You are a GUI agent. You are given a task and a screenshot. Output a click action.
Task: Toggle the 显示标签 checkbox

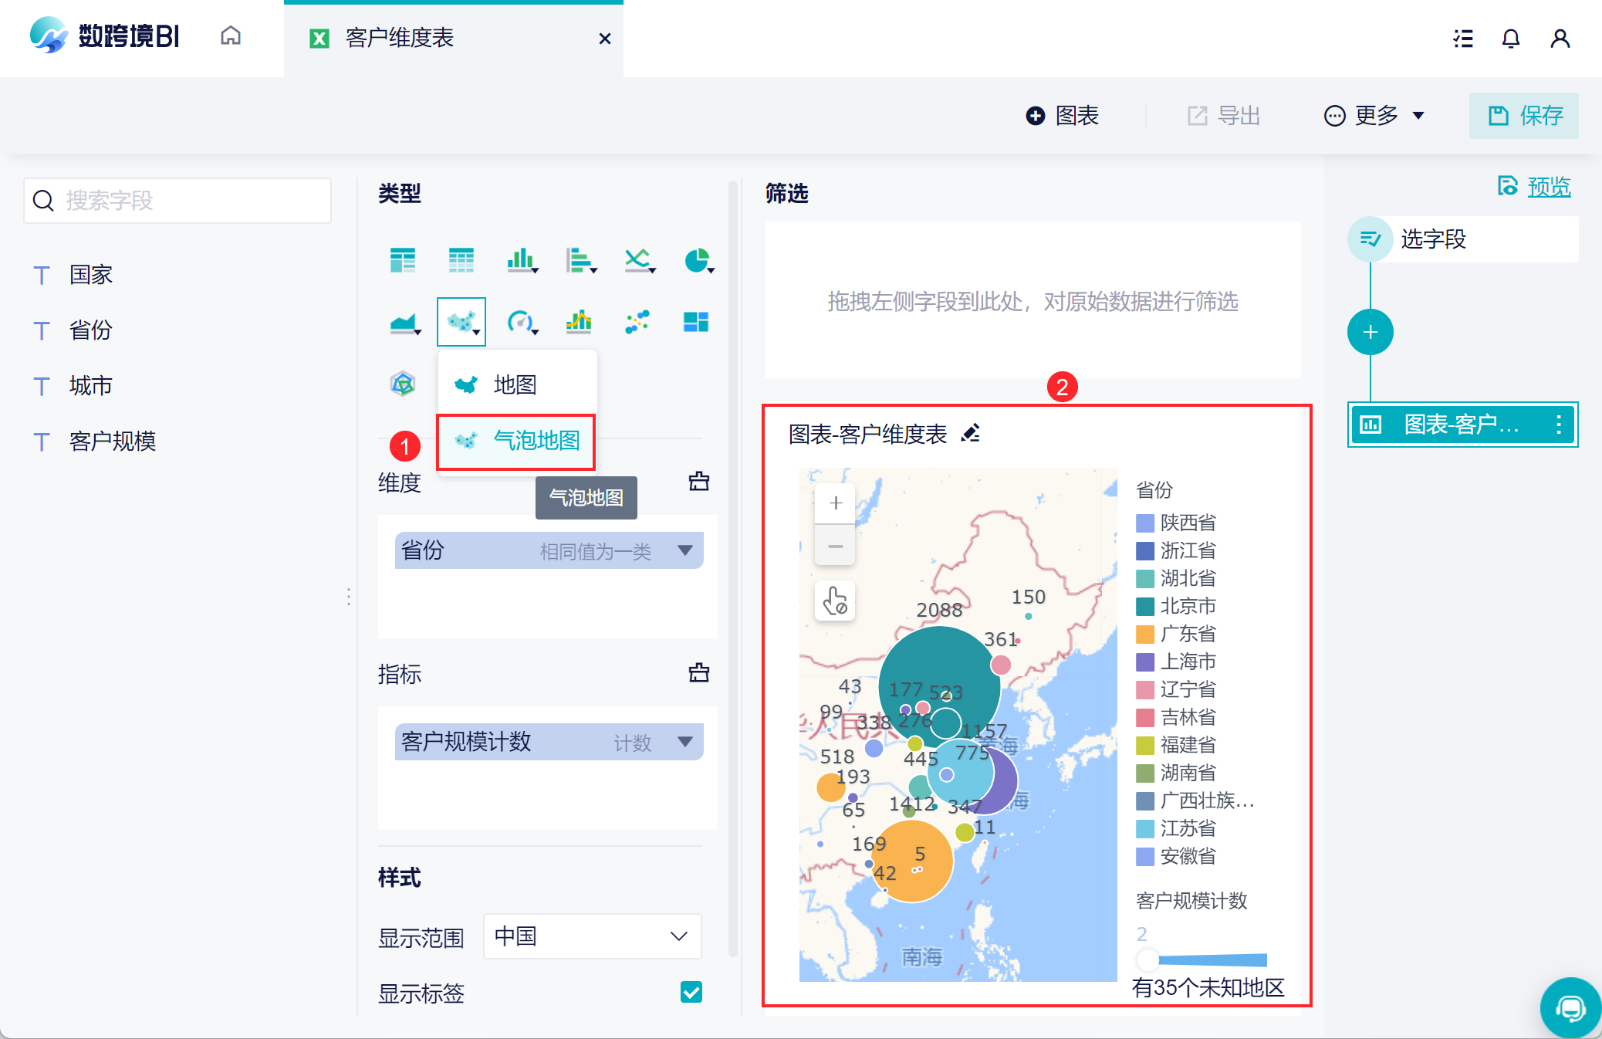691,992
